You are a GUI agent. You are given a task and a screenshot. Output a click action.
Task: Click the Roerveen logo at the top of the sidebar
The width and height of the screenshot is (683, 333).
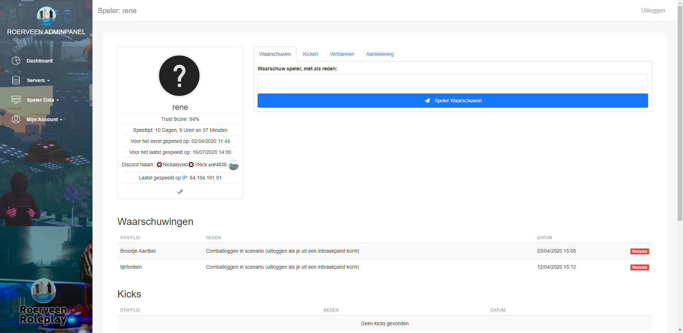click(46, 16)
